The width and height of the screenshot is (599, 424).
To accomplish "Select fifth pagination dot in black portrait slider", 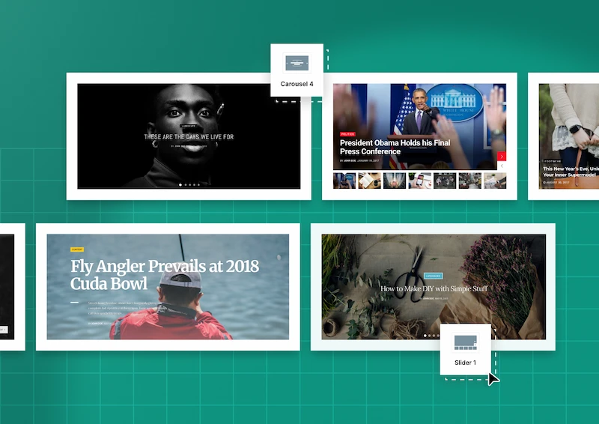I will 198,185.
